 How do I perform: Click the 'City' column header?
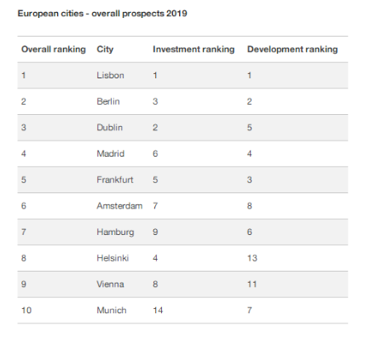[105, 49]
